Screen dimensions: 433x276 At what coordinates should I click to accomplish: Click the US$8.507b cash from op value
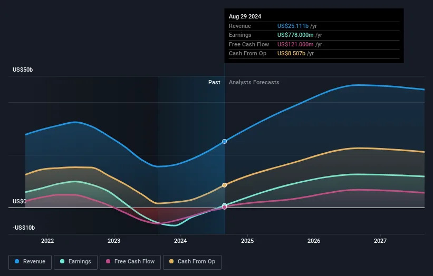click(291, 54)
